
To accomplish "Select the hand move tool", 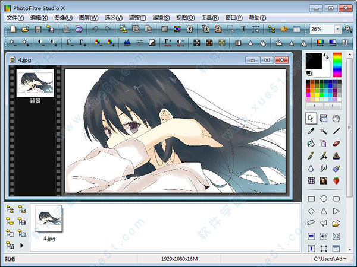I will pos(336,118).
